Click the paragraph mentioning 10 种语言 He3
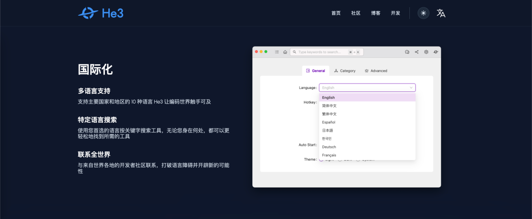Image resolution: width=532 pixels, height=219 pixels. pyautogui.click(x=144, y=102)
